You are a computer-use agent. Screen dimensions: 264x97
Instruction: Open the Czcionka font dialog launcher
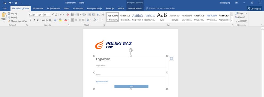[x=69, y=25]
